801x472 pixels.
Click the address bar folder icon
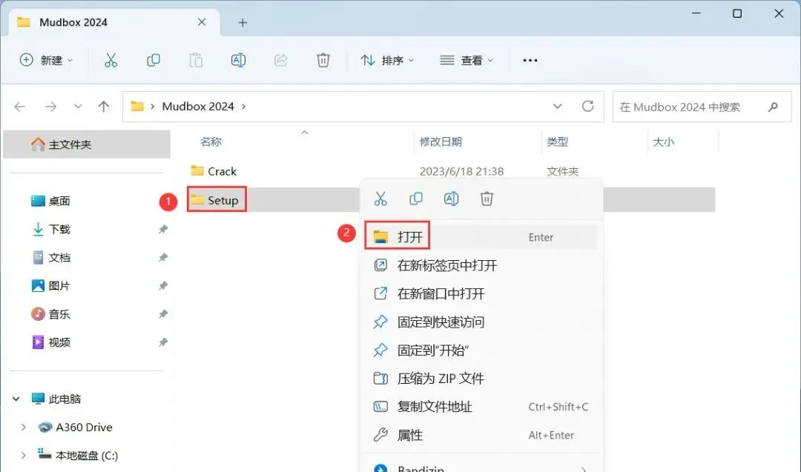click(x=137, y=106)
